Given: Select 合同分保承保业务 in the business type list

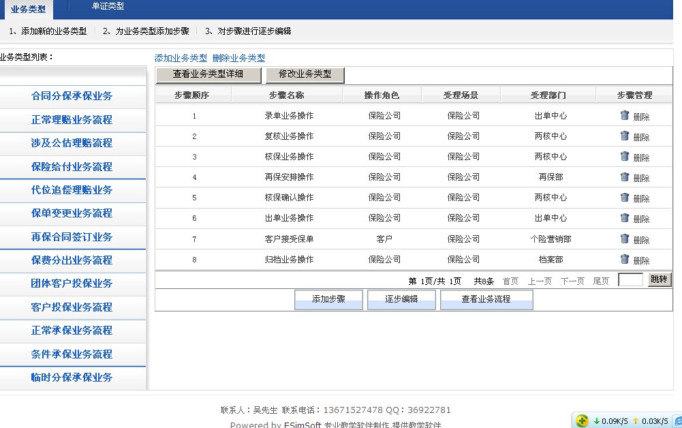Looking at the screenshot, I should (x=72, y=96).
